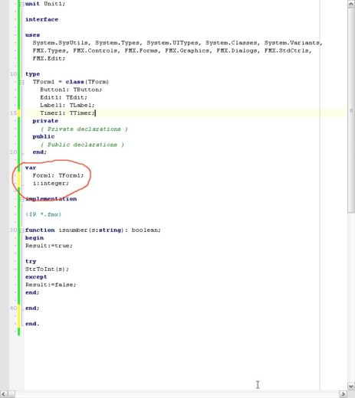Click the 'public' keyword
Image resolution: width=355 pixels, height=398 pixels.
click(44, 136)
